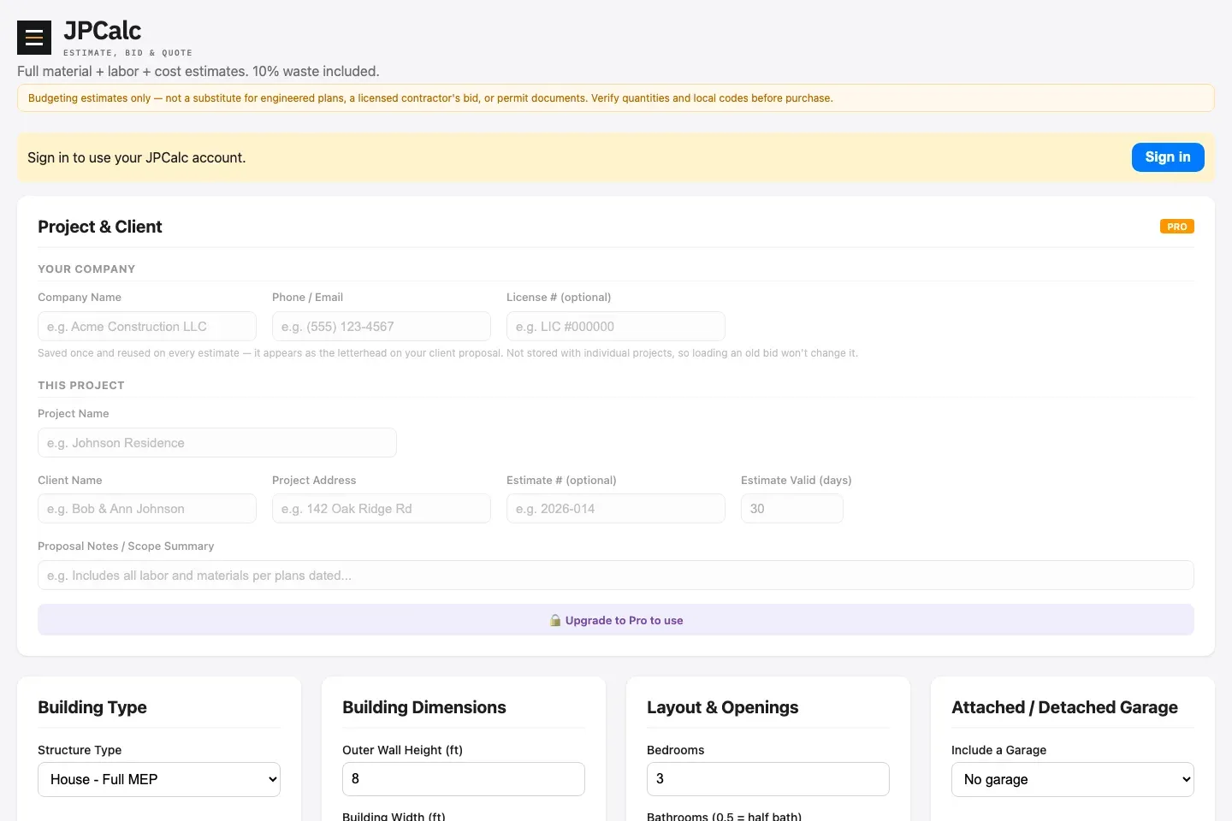This screenshot has width=1232, height=821.
Task: Open the hamburger menu icon
Action: 34,38
